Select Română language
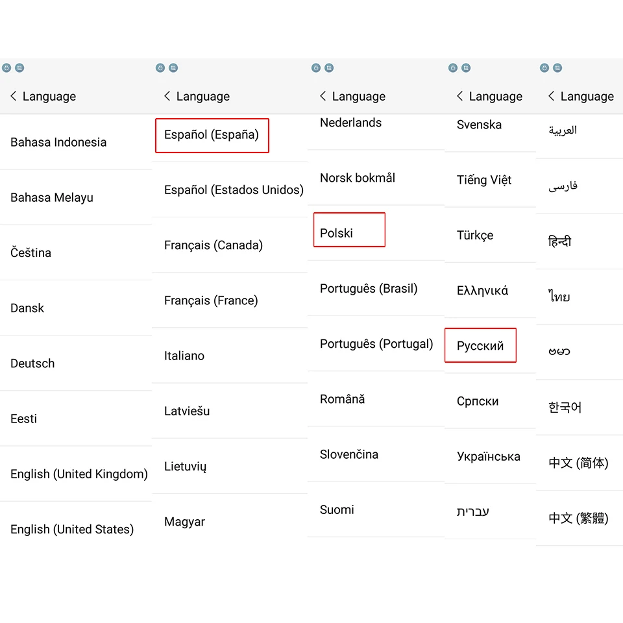This screenshot has width=623, height=623. (x=376, y=399)
